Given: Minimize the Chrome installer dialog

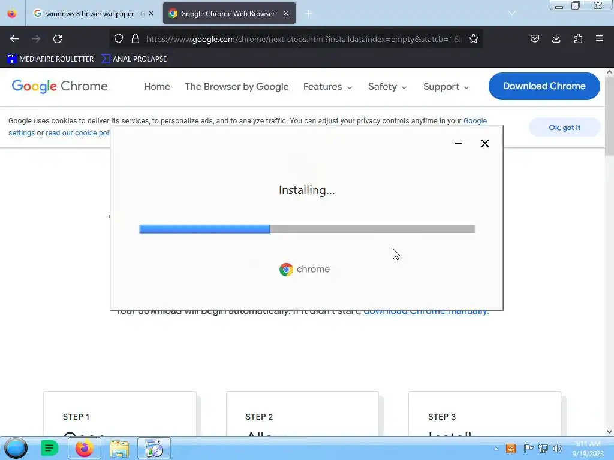Looking at the screenshot, I should [x=459, y=143].
